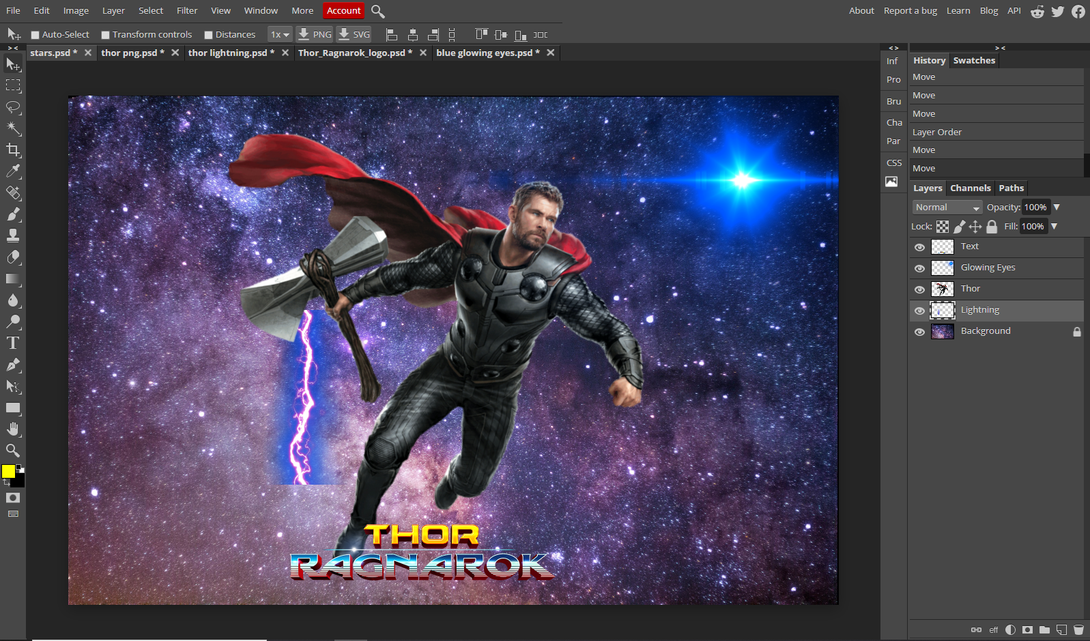
Task: Create a new folder in Layers panel
Action: tap(1044, 629)
